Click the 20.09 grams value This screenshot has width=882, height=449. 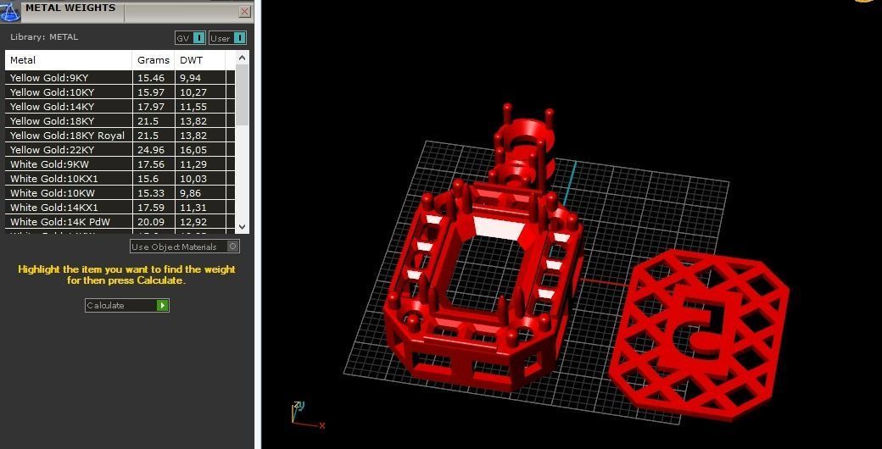click(151, 222)
